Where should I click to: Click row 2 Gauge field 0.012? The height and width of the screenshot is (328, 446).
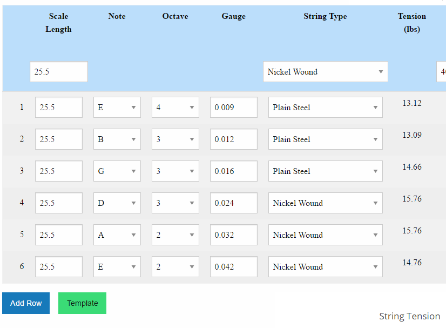pos(233,139)
